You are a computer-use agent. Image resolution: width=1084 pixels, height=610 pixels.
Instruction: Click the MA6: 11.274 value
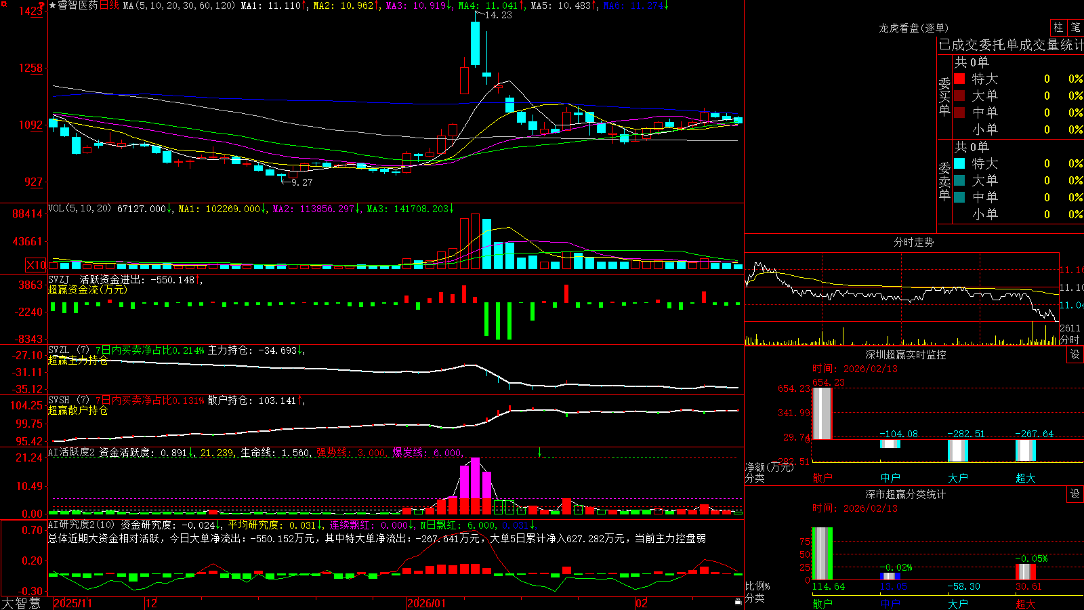pos(633,5)
